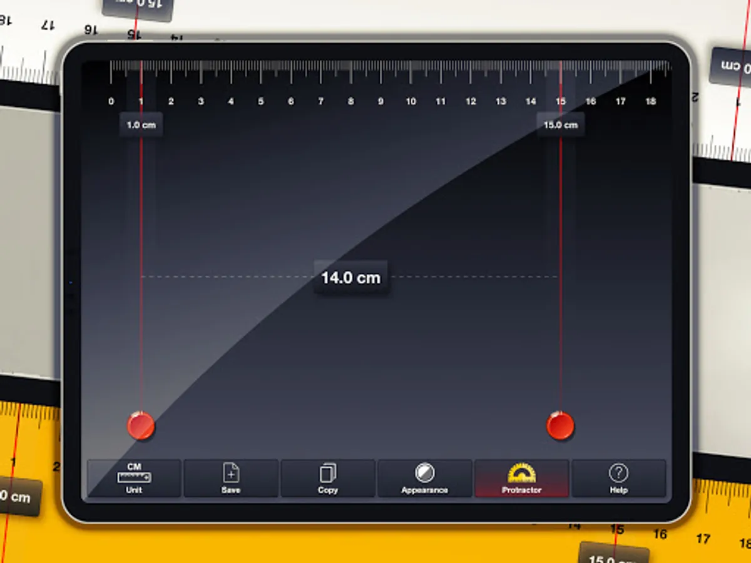Save the current measurement

(231, 479)
